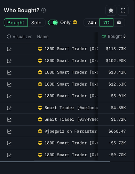Viewport: 135px width, 174px height.
Task: Open the calendar date picker icon
Action: click(119, 22)
